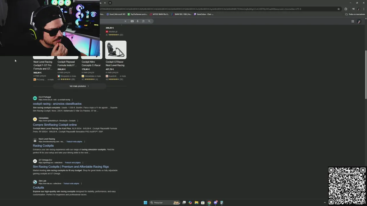367x206 pixels.
Task: Click the magnifier search submit icon
Action: (x=149, y=21)
